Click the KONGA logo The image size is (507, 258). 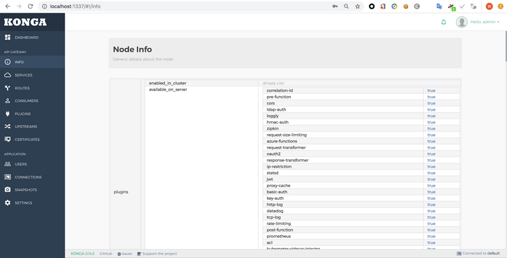pyautogui.click(x=25, y=22)
